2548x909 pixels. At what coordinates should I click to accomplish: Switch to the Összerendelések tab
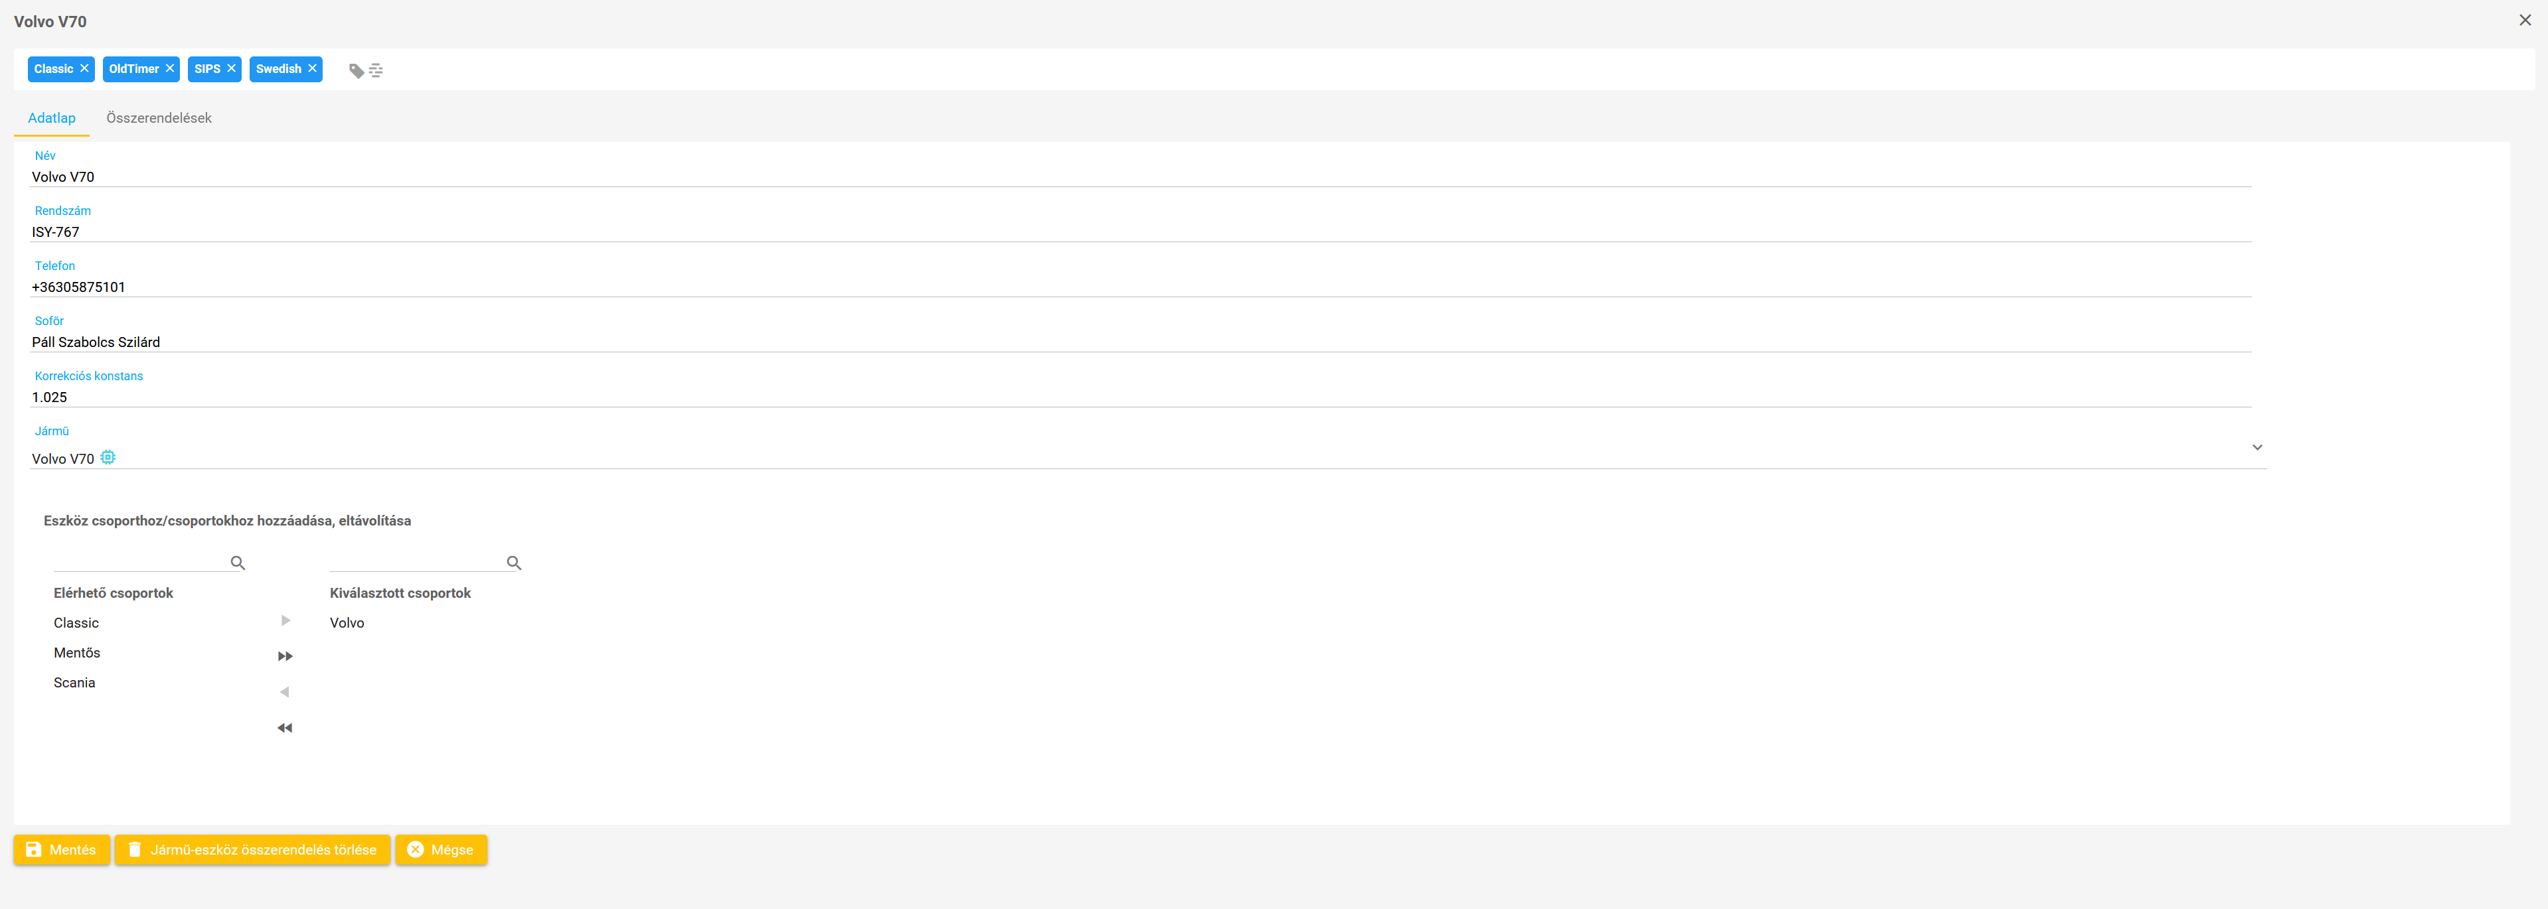tap(158, 119)
